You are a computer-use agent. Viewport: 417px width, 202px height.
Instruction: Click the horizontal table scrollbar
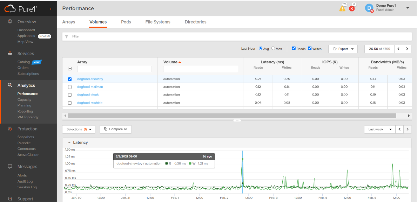(232, 116)
